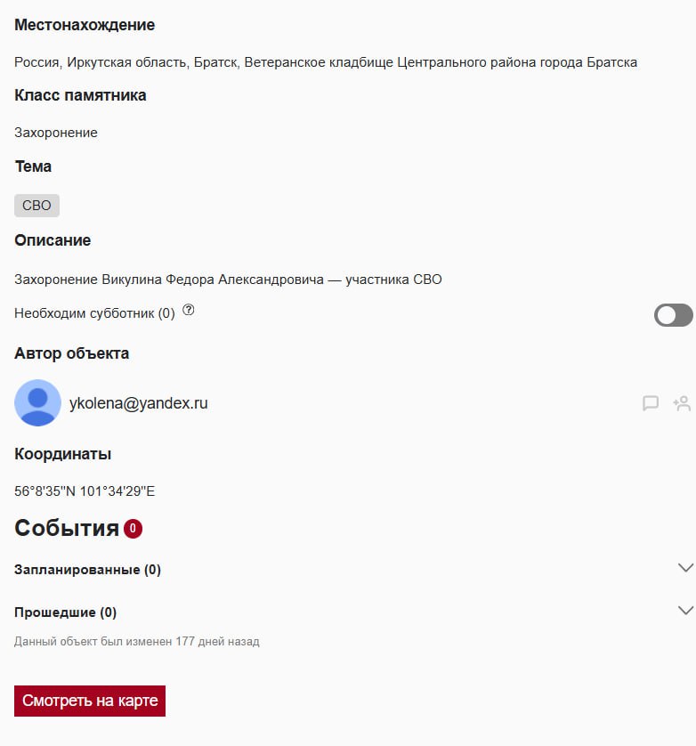
Task: Click the coordinates 56°8'35''N 101°34'29''E
Action: (x=85, y=491)
